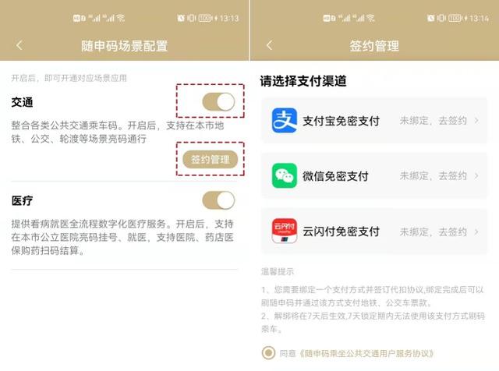Select 微信免密支付 payment channel row
Image resolution: width=499 pixels, height=371 pixels.
(374, 175)
